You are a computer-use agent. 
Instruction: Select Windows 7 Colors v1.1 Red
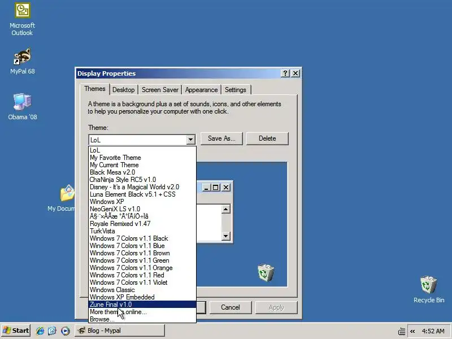point(142,275)
